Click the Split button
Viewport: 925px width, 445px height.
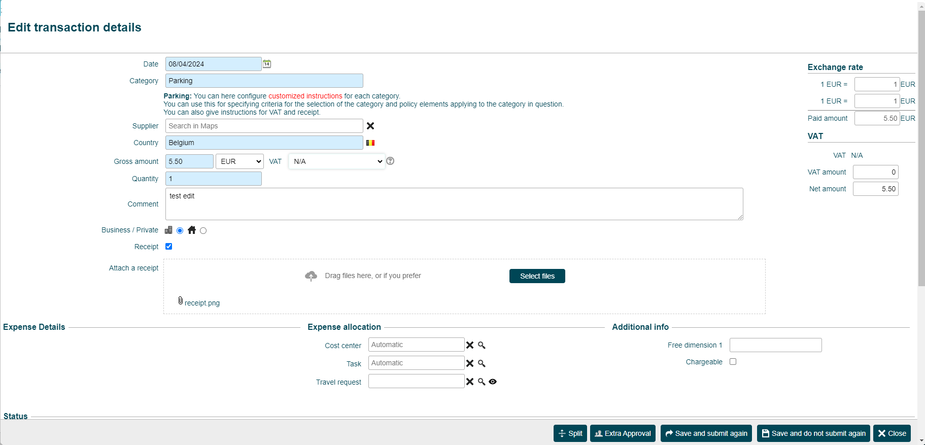point(570,433)
